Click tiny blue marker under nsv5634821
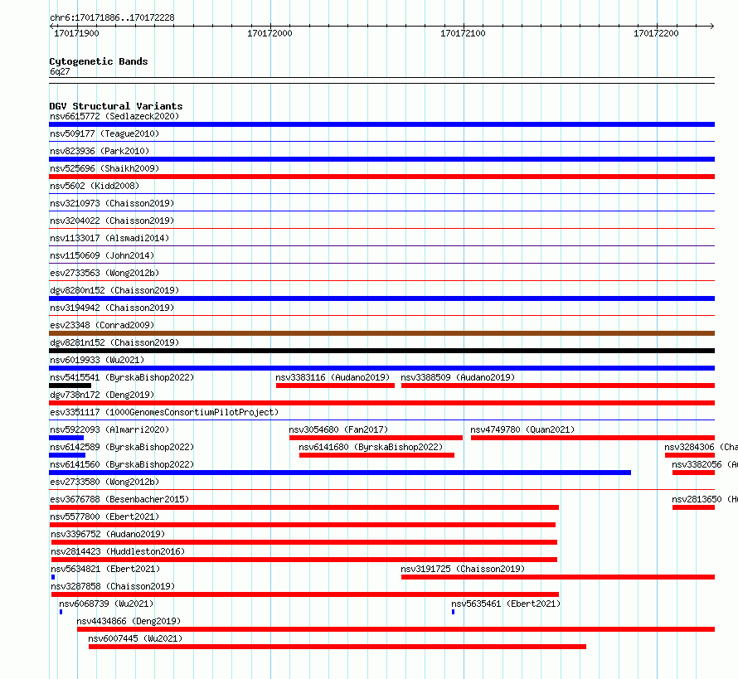Viewport: 738px width, 679px height. click(x=53, y=577)
